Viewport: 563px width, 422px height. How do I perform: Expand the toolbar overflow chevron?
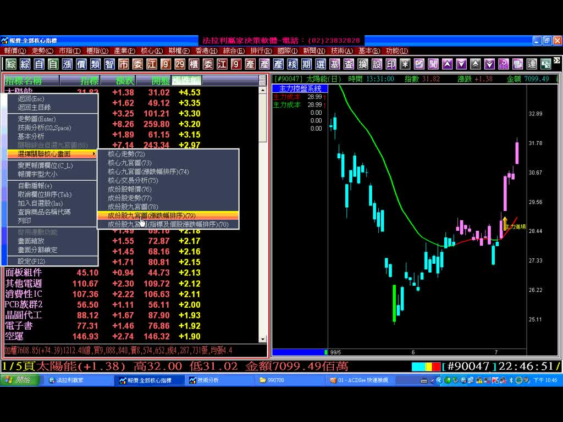coord(557,60)
